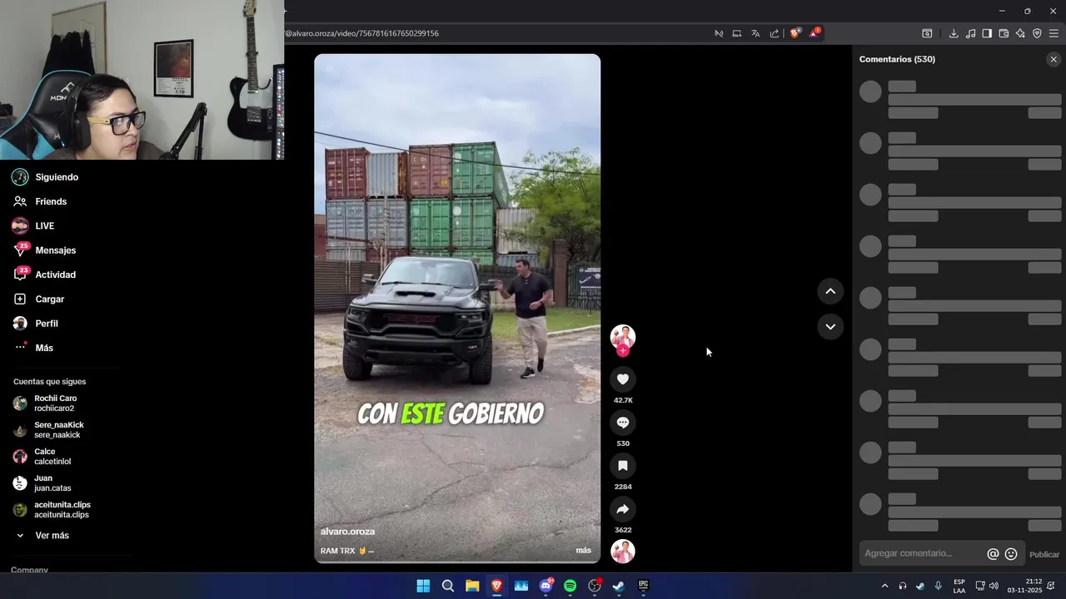The image size is (1066, 599).
Task: Open File Explorer from taskbar
Action: pyautogui.click(x=472, y=586)
